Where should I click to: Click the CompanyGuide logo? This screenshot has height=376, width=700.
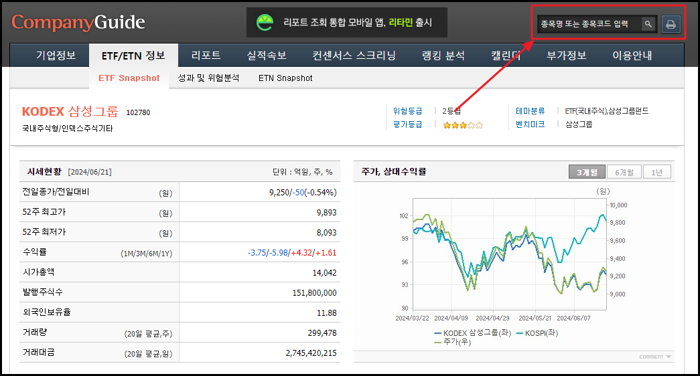point(78,22)
